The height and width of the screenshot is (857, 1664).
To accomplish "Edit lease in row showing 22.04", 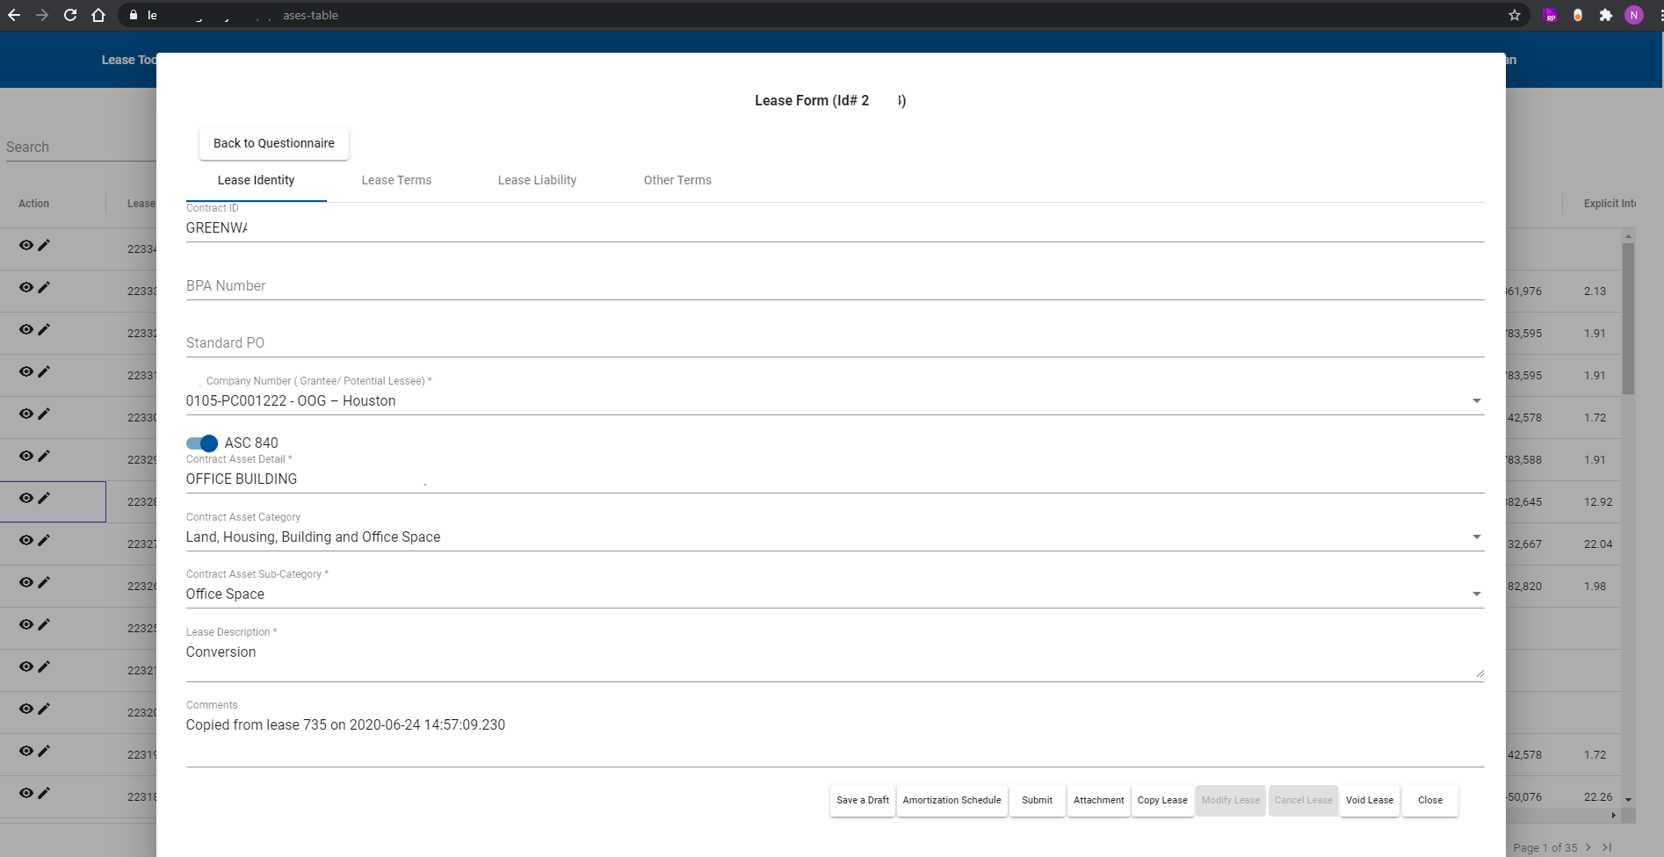I will coord(44,540).
